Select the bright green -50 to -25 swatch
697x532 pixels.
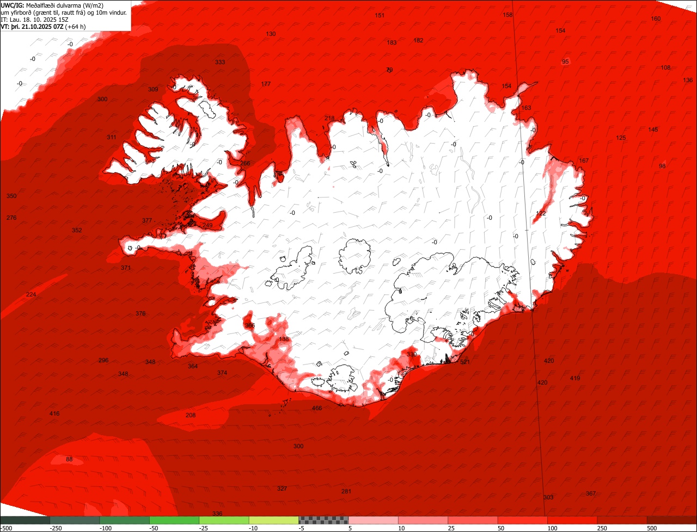174,520
